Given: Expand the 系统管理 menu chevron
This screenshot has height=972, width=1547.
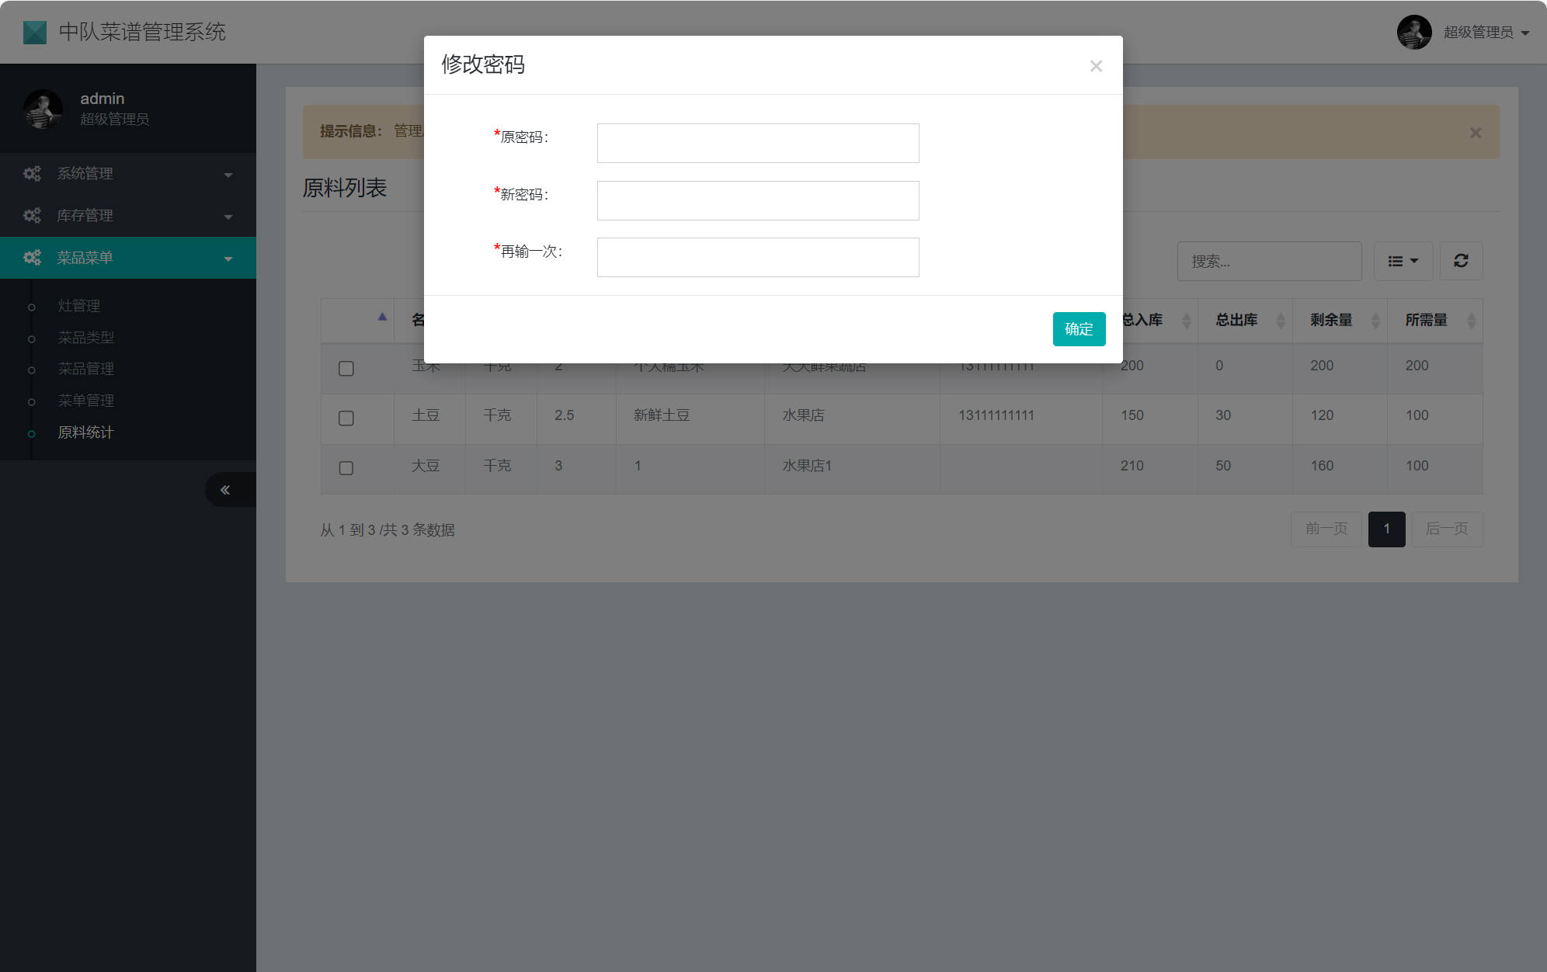Looking at the screenshot, I should (x=228, y=175).
